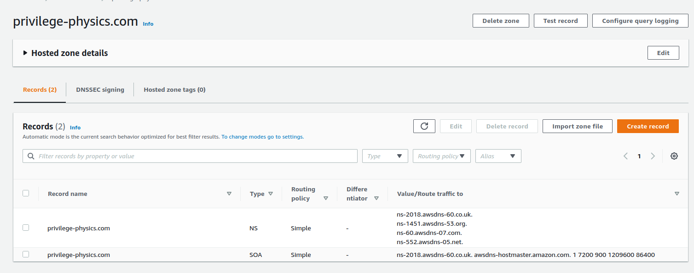Click ns-2018.awsdns-60.co.uk. in the NS record

(434, 214)
